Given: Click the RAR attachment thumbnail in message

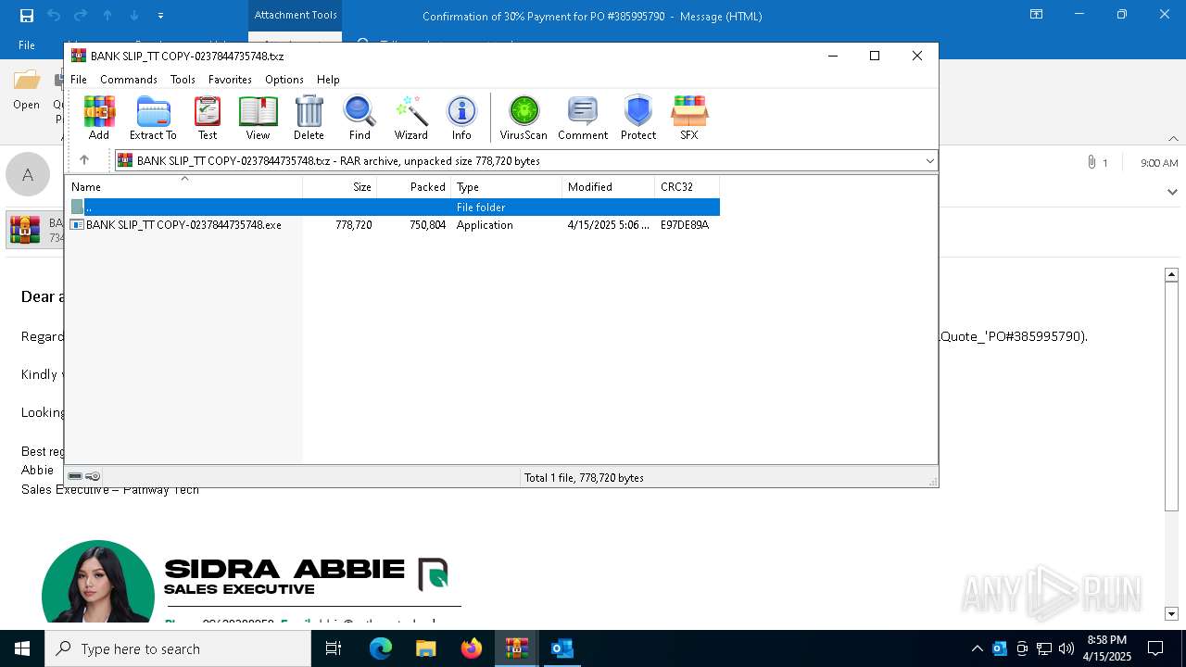Looking at the screenshot, I should 25,230.
